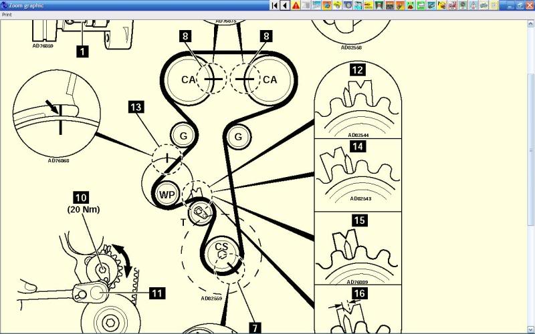Click the right CA camshaft label

coord(270,79)
